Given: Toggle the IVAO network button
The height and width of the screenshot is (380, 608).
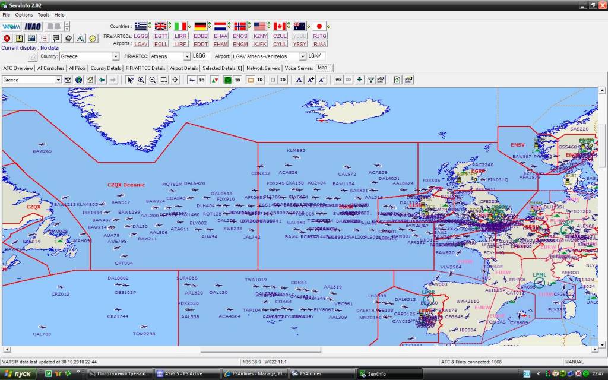Looking at the screenshot, I should (x=33, y=27).
